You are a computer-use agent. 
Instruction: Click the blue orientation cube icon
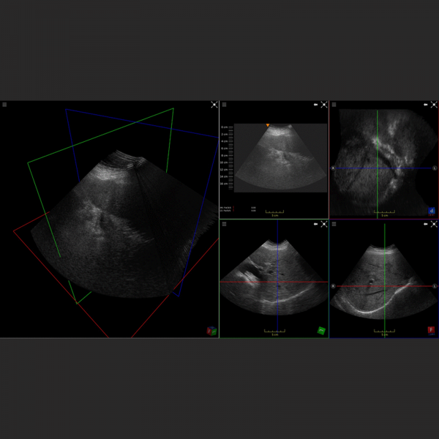[432, 211]
